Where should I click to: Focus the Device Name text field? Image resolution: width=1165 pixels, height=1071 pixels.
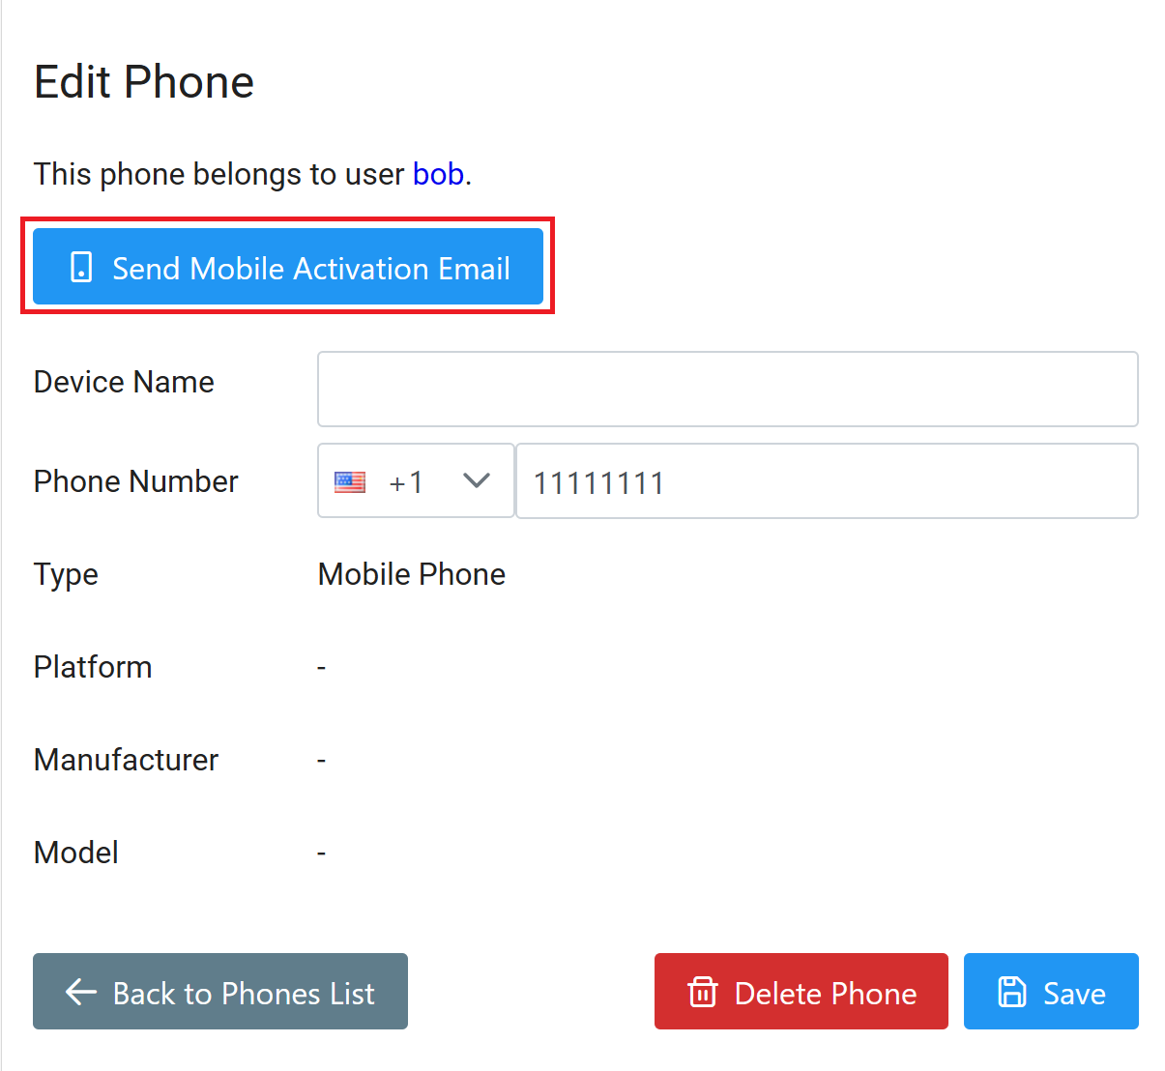click(727, 389)
